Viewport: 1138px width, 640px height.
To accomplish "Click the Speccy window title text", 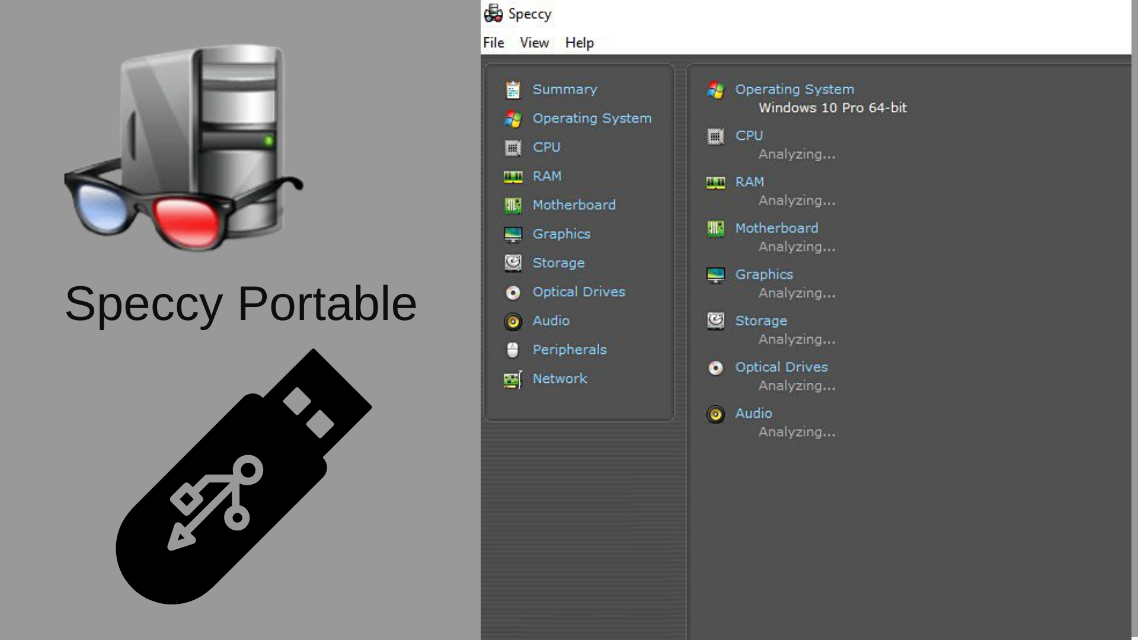I will click(530, 14).
